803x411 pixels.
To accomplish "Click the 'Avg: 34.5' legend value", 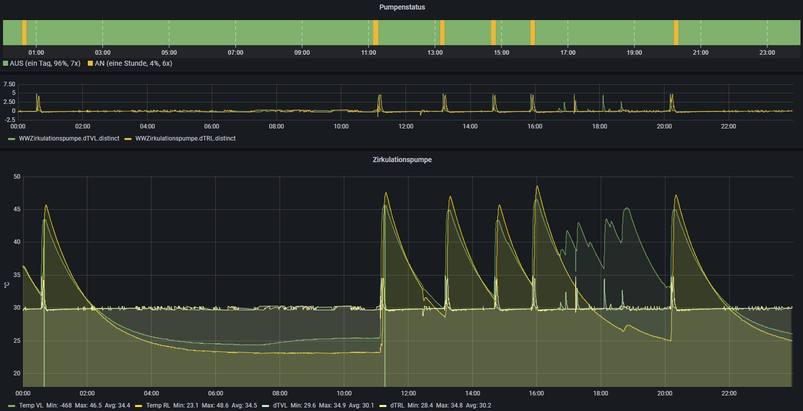I will [244, 405].
